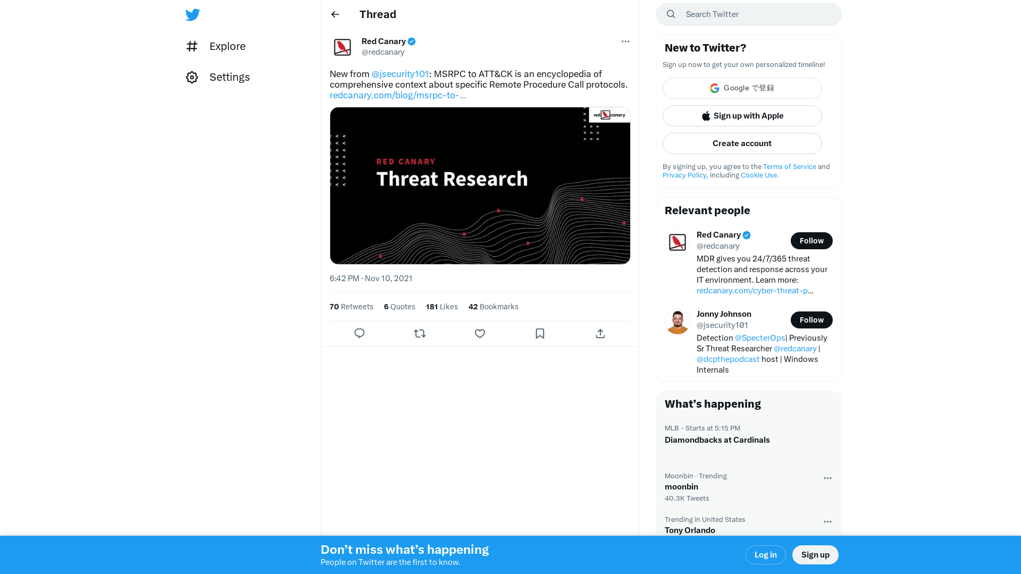Click the Explore hashtag icon

tap(192, 46)
